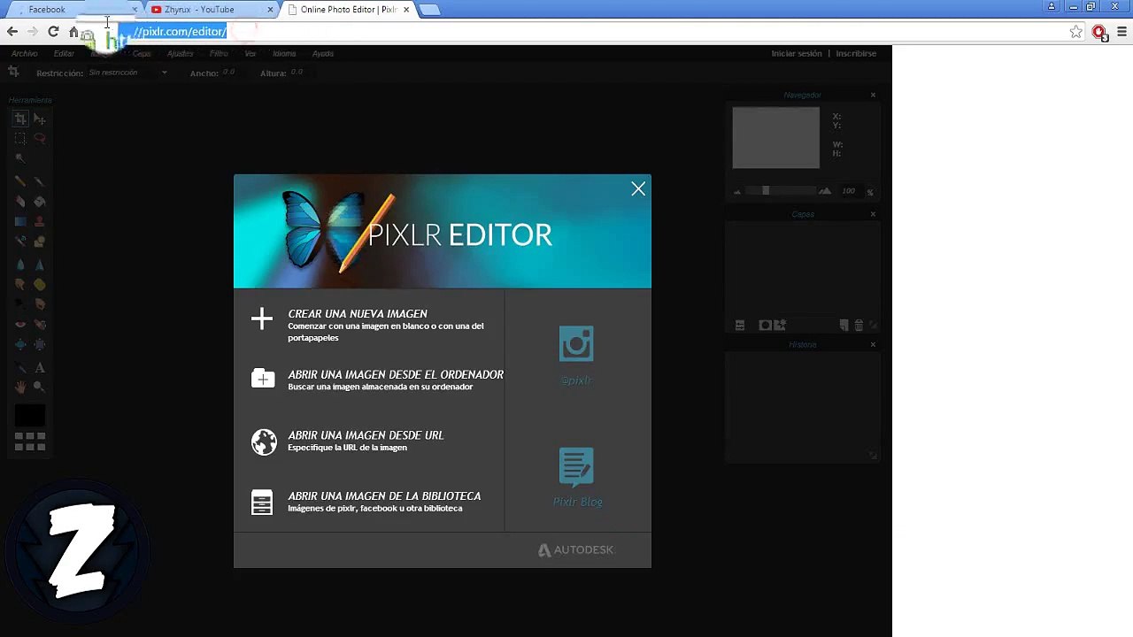Select the Gradient tool

[20, 221]
